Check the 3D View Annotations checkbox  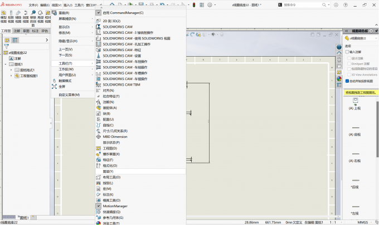[349, 74]
